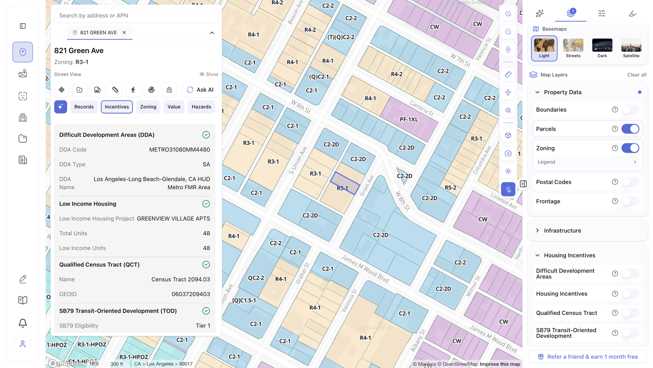Enable Difficult Development Areas layer switch
653x368 pixels.
click(x=630, y=274)
